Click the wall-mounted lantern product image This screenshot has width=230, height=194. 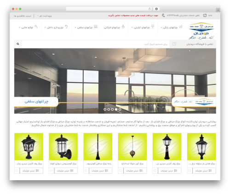[x=63, y=147]
